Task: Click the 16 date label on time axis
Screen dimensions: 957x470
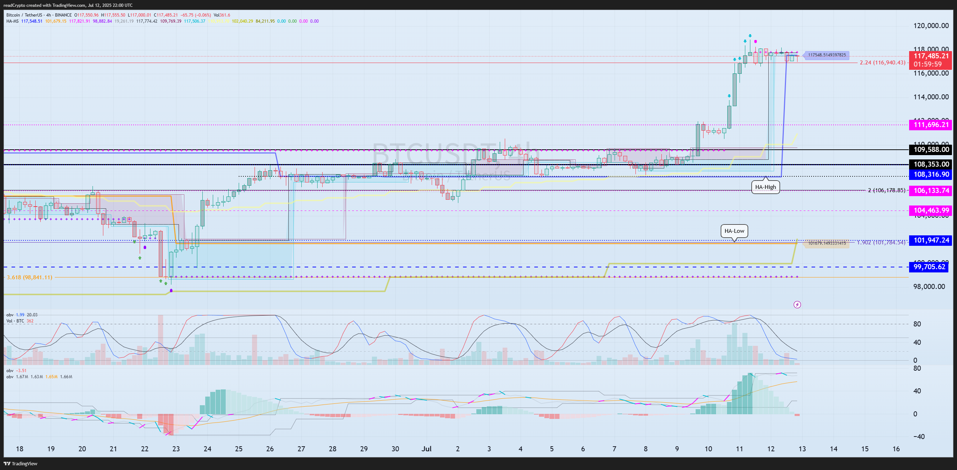Action: pyautogui.click(x=896, y=449)
